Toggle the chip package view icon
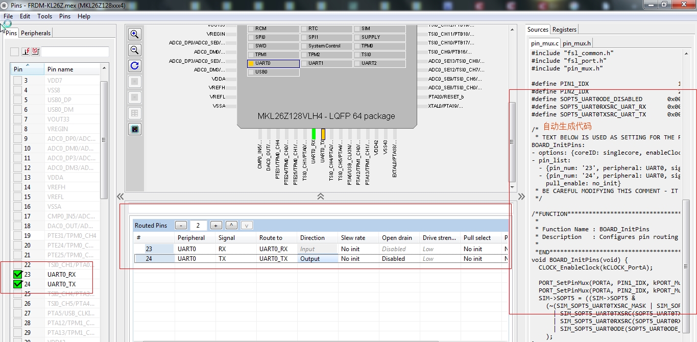The width and height of the screenshot is (697, 342). (x=135, y=129)
